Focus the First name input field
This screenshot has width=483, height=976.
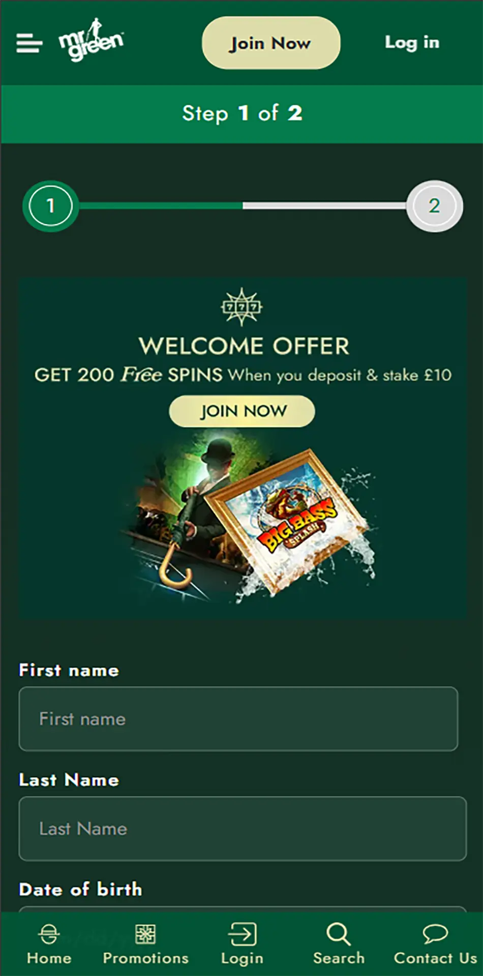coord(238,719)
